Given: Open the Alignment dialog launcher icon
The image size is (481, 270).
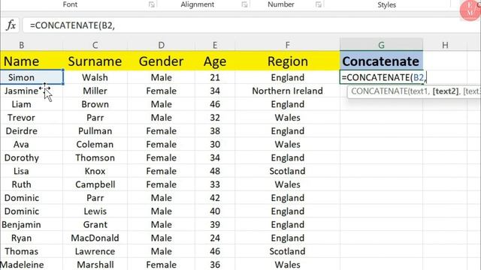Looking at the screenshot, I should tap(244, 4).
